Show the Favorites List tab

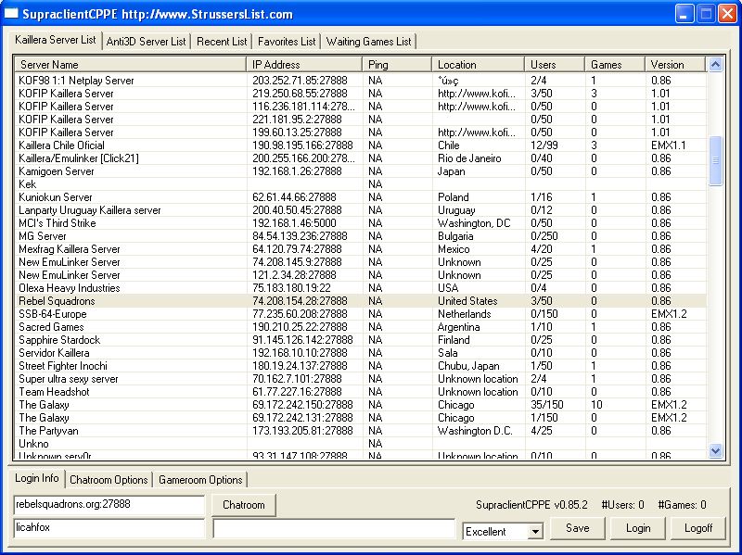287,42
